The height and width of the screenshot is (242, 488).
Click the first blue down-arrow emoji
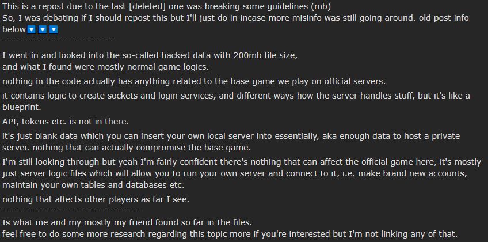point(33,29)
